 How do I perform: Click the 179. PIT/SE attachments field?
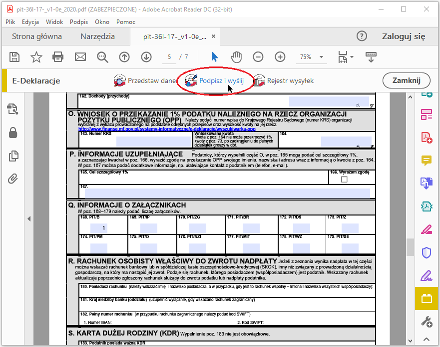tap(350, 248)
